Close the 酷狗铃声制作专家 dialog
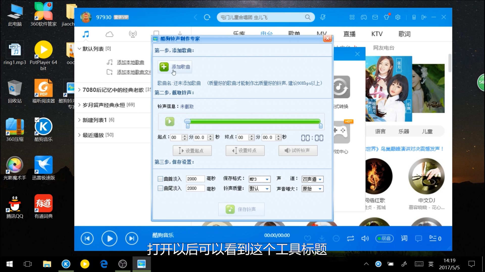Screen dimensions: 485x272 (x=328, y=39)
